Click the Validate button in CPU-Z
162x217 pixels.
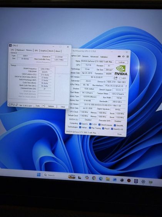(x=51, y=106)
